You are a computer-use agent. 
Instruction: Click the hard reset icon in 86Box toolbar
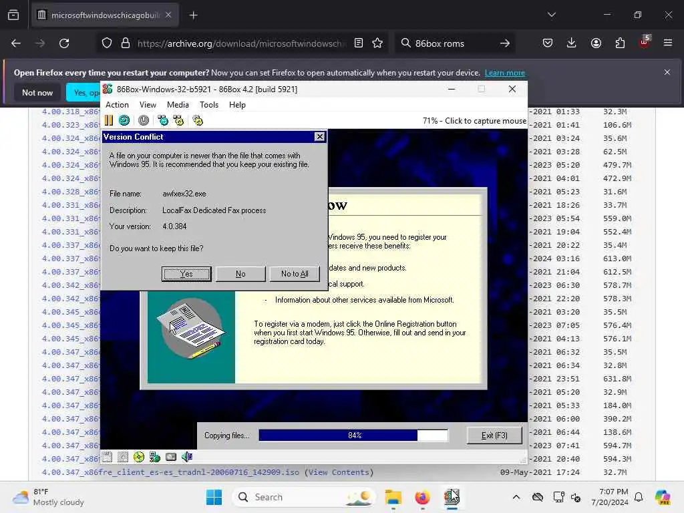[124, 120]
